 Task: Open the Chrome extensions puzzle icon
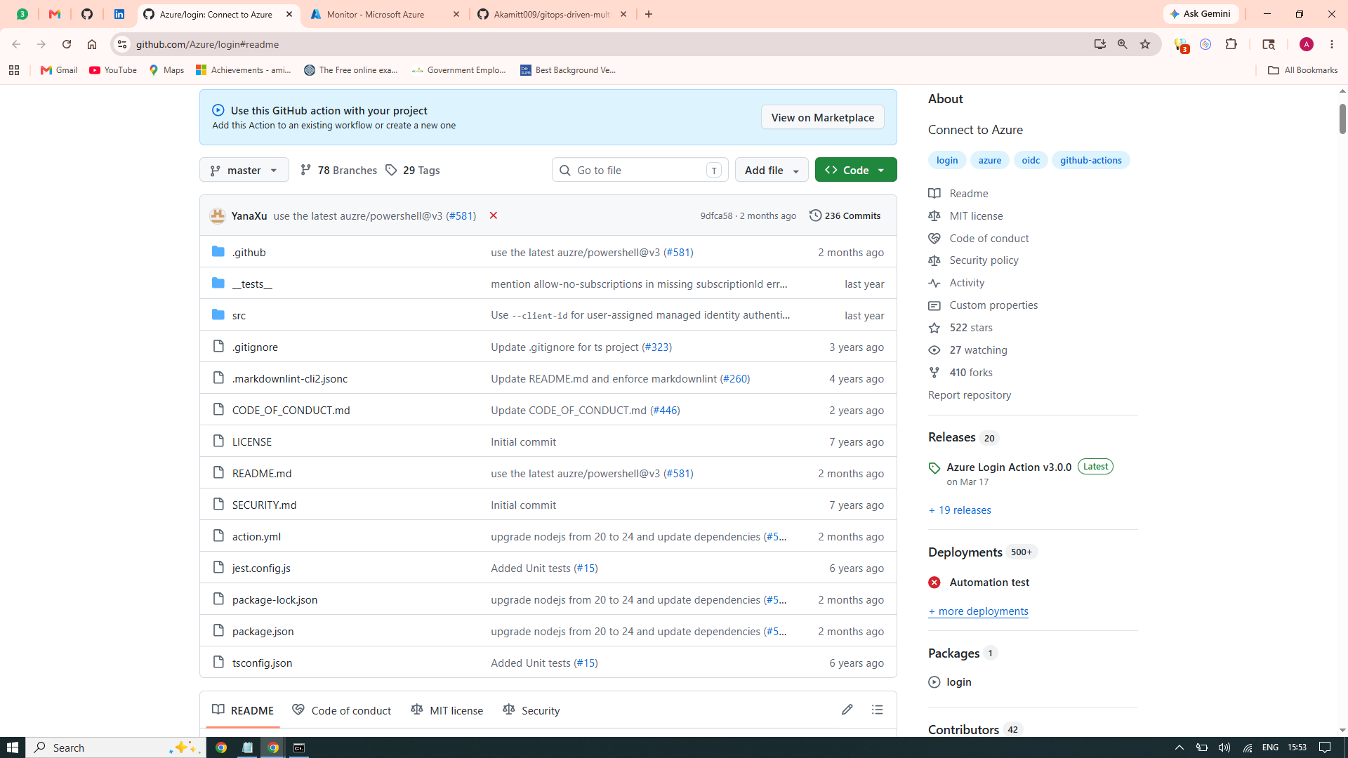click(1231, 44)
